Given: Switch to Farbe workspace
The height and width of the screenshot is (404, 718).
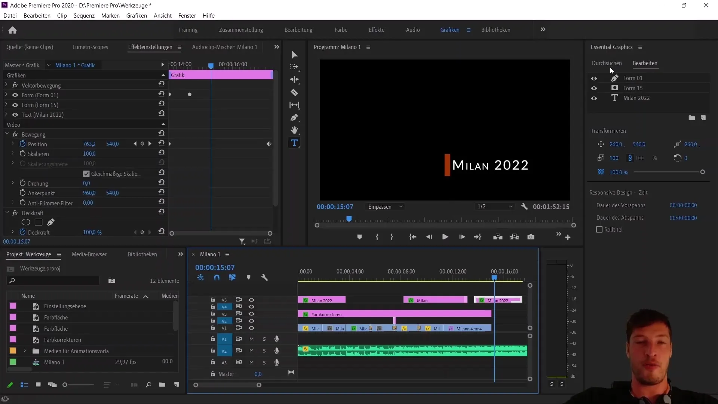Looking at the screenshot, I should coord(341,30).
